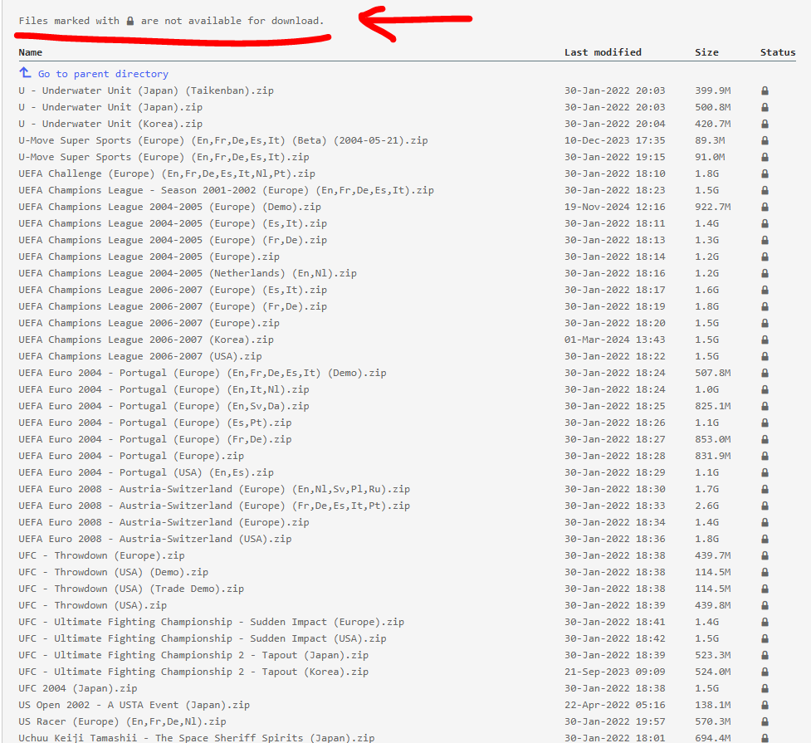Select UFC Sudden Impact (USA).zip file name
Screen dimensions: 811x743
203,638
